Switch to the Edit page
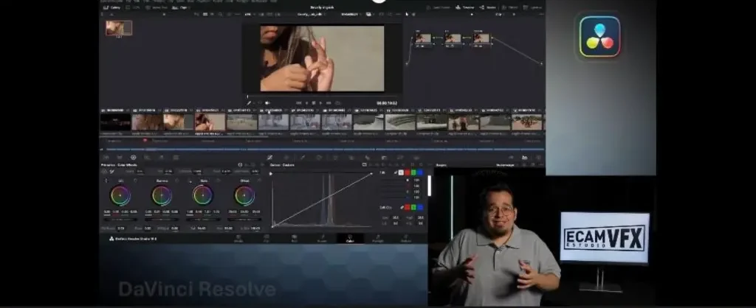The image size is (756, 308). (294, 238)
